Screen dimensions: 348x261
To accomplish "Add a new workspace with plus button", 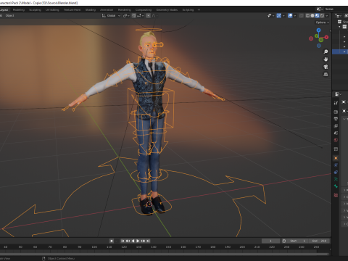I will [199, 9].
